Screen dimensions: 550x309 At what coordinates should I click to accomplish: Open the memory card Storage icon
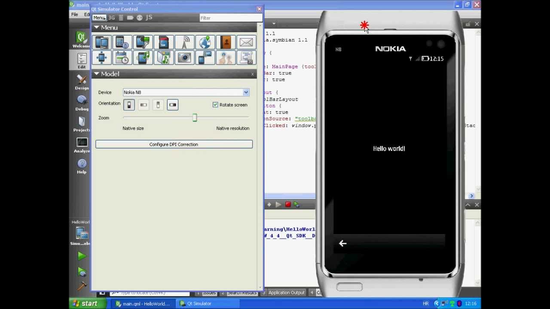[x=164, y=42]
